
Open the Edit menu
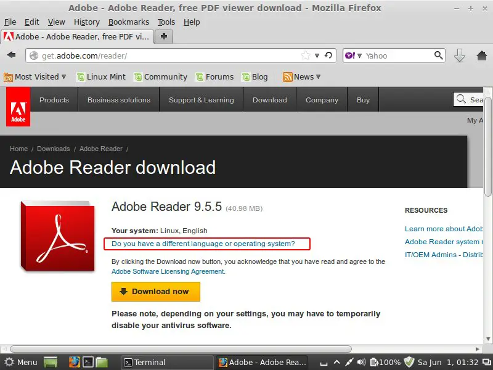(x=32, y=22)
